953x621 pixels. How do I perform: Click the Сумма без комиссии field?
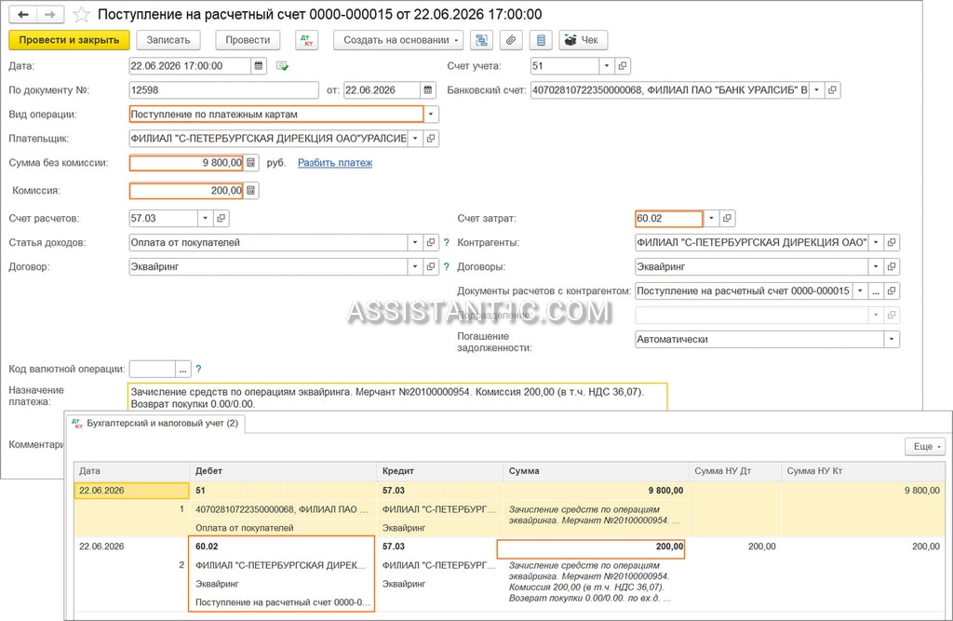pos(186,162)
